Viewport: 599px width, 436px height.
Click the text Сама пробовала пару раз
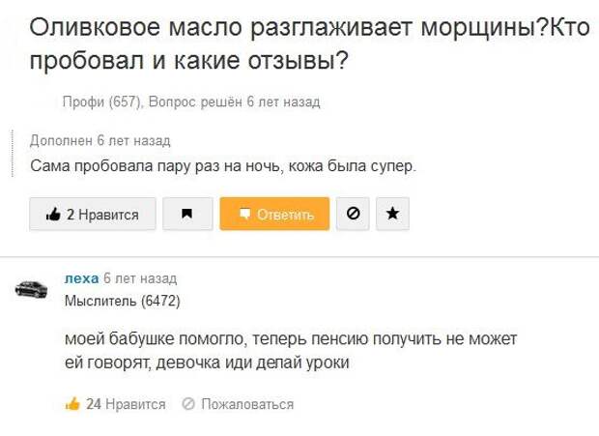223,165
